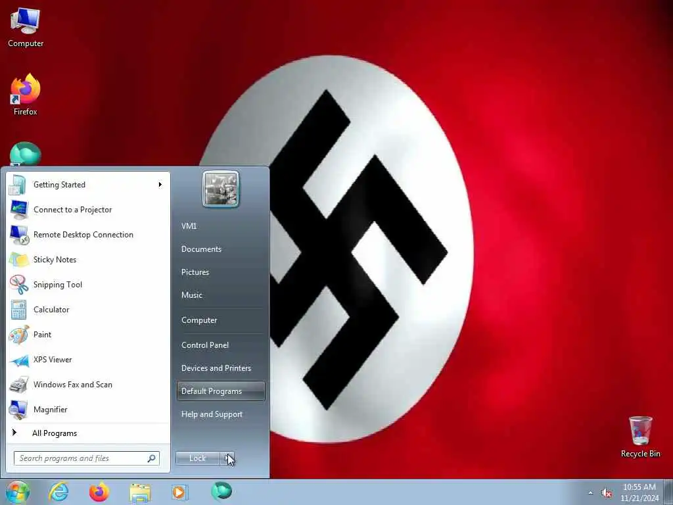673x505 pixels.
Task: Open the shutdown options arrow next to Lock
Action: coord(228,458)
